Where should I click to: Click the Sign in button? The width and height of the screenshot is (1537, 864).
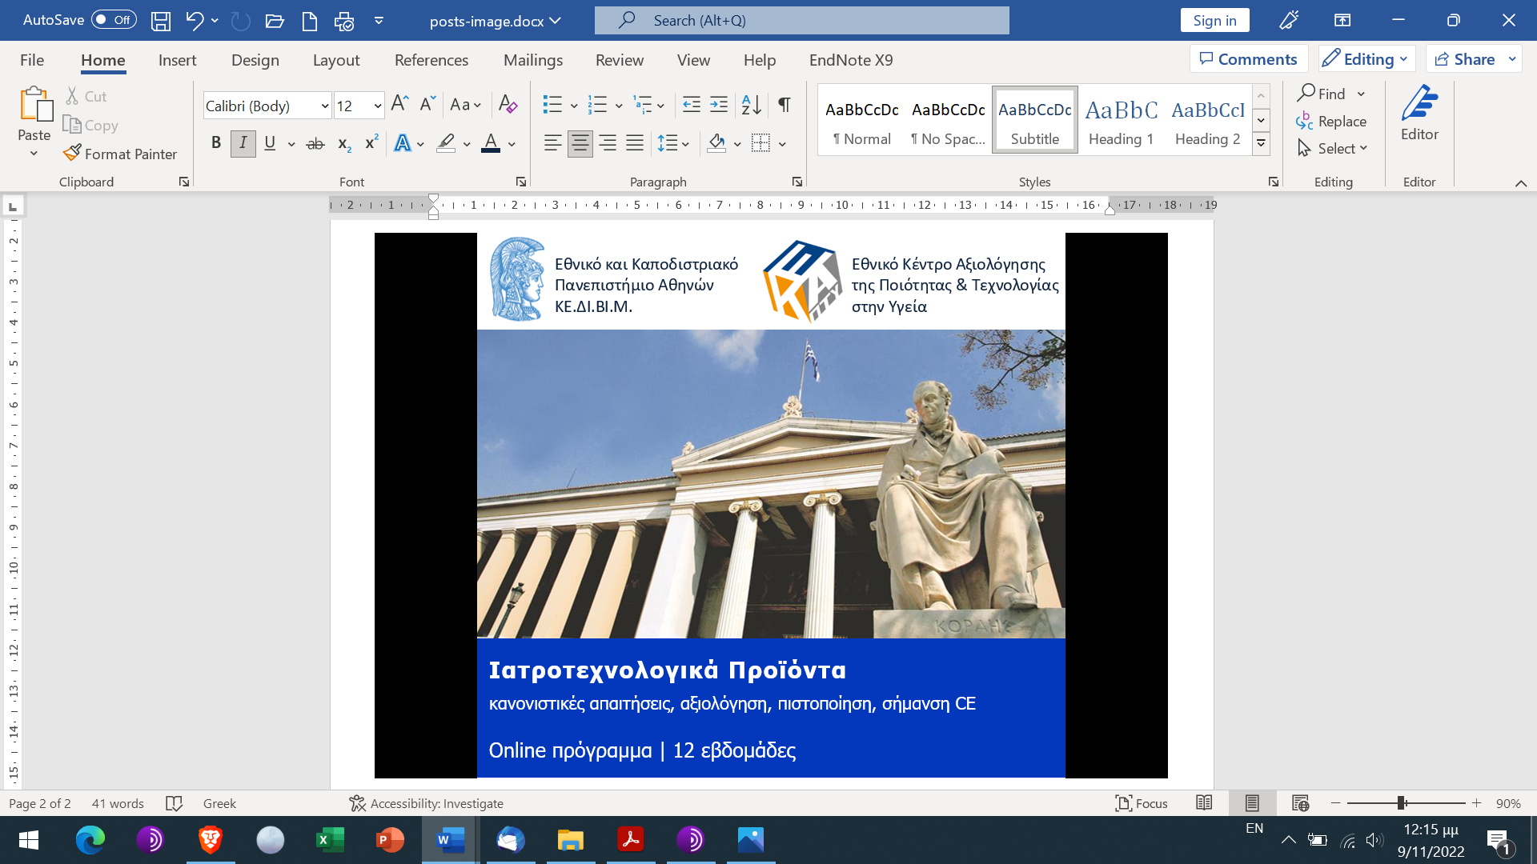tap(1214, 21)
